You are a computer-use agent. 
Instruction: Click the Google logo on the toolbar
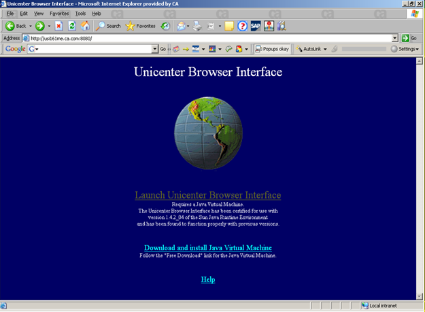click(x=16, y=49)
